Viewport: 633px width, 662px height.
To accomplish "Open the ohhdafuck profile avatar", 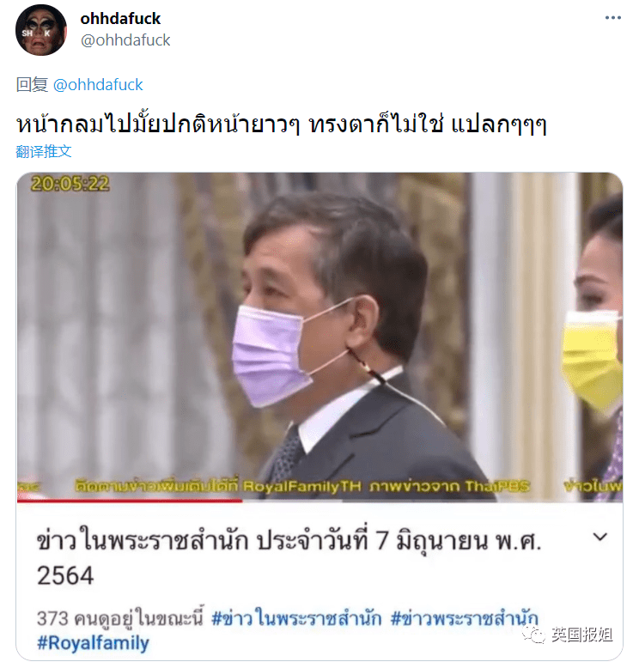I will pyautogui.click(x=41, y=30).
